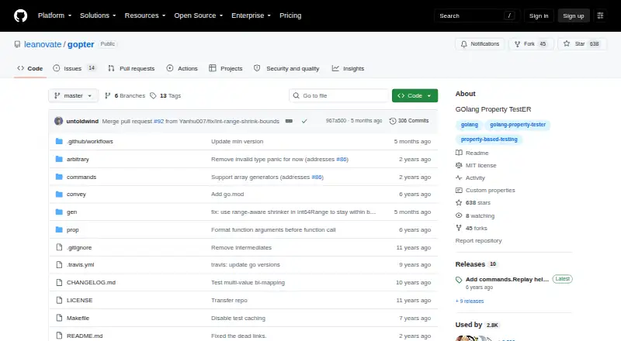Screen dimensions: 621x341
Task: Open the green Code dropdown
Action: coord(415,96)
